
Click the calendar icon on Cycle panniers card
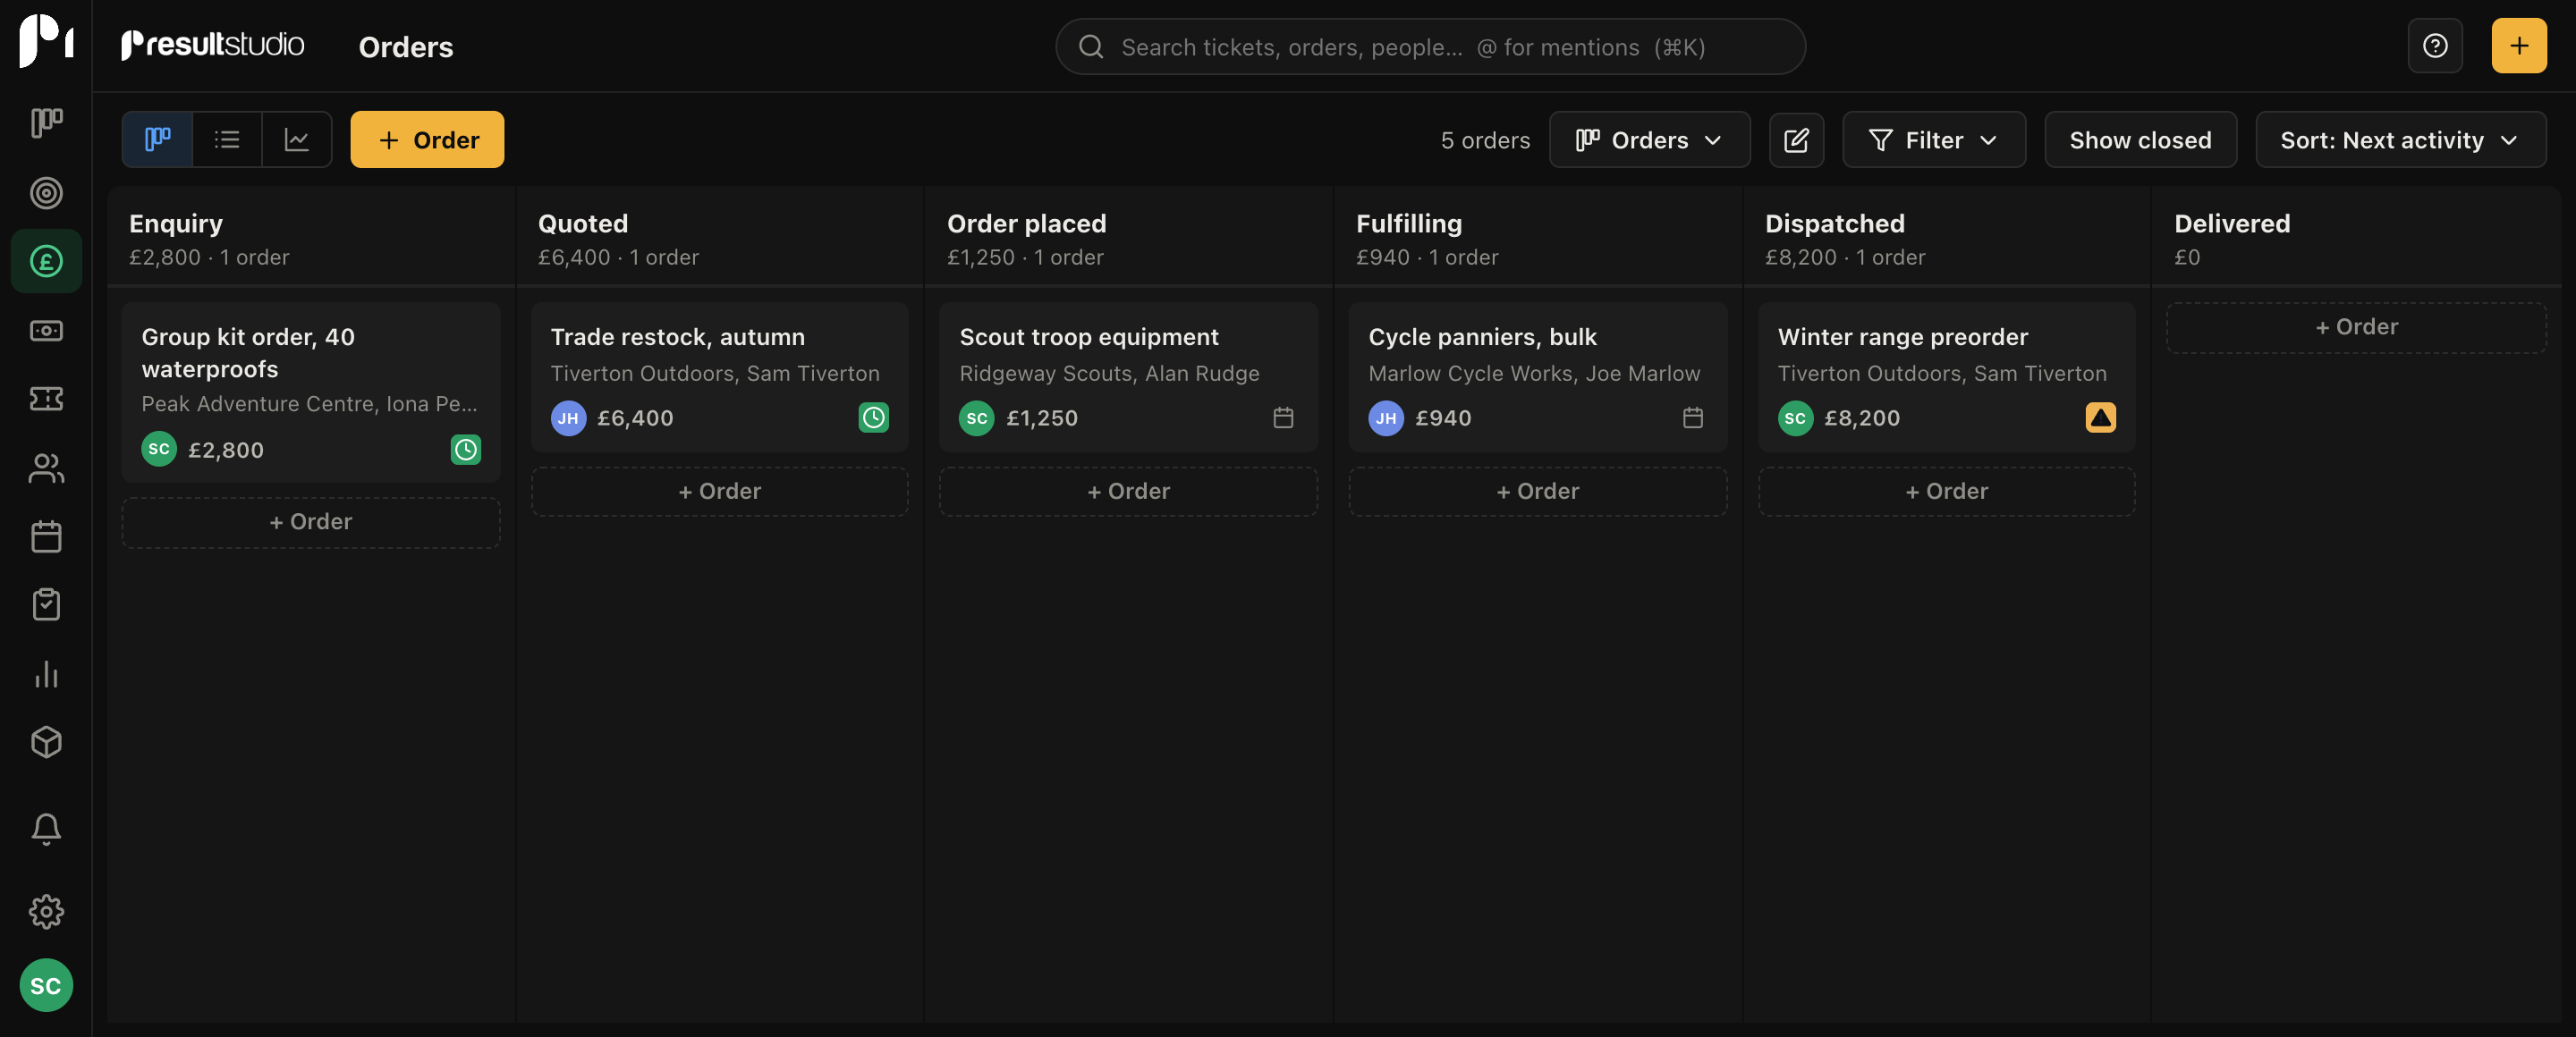pos(1692,417)
